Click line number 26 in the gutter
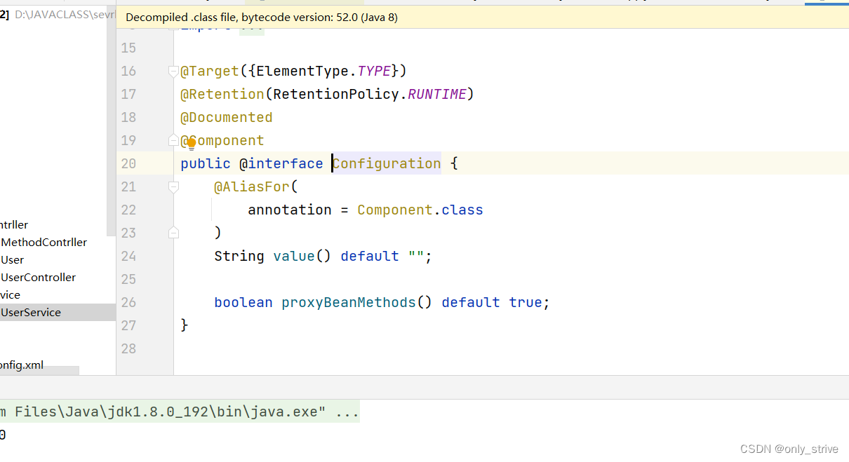The width and height of the screenshot is (849, 462). click(128, 302)
